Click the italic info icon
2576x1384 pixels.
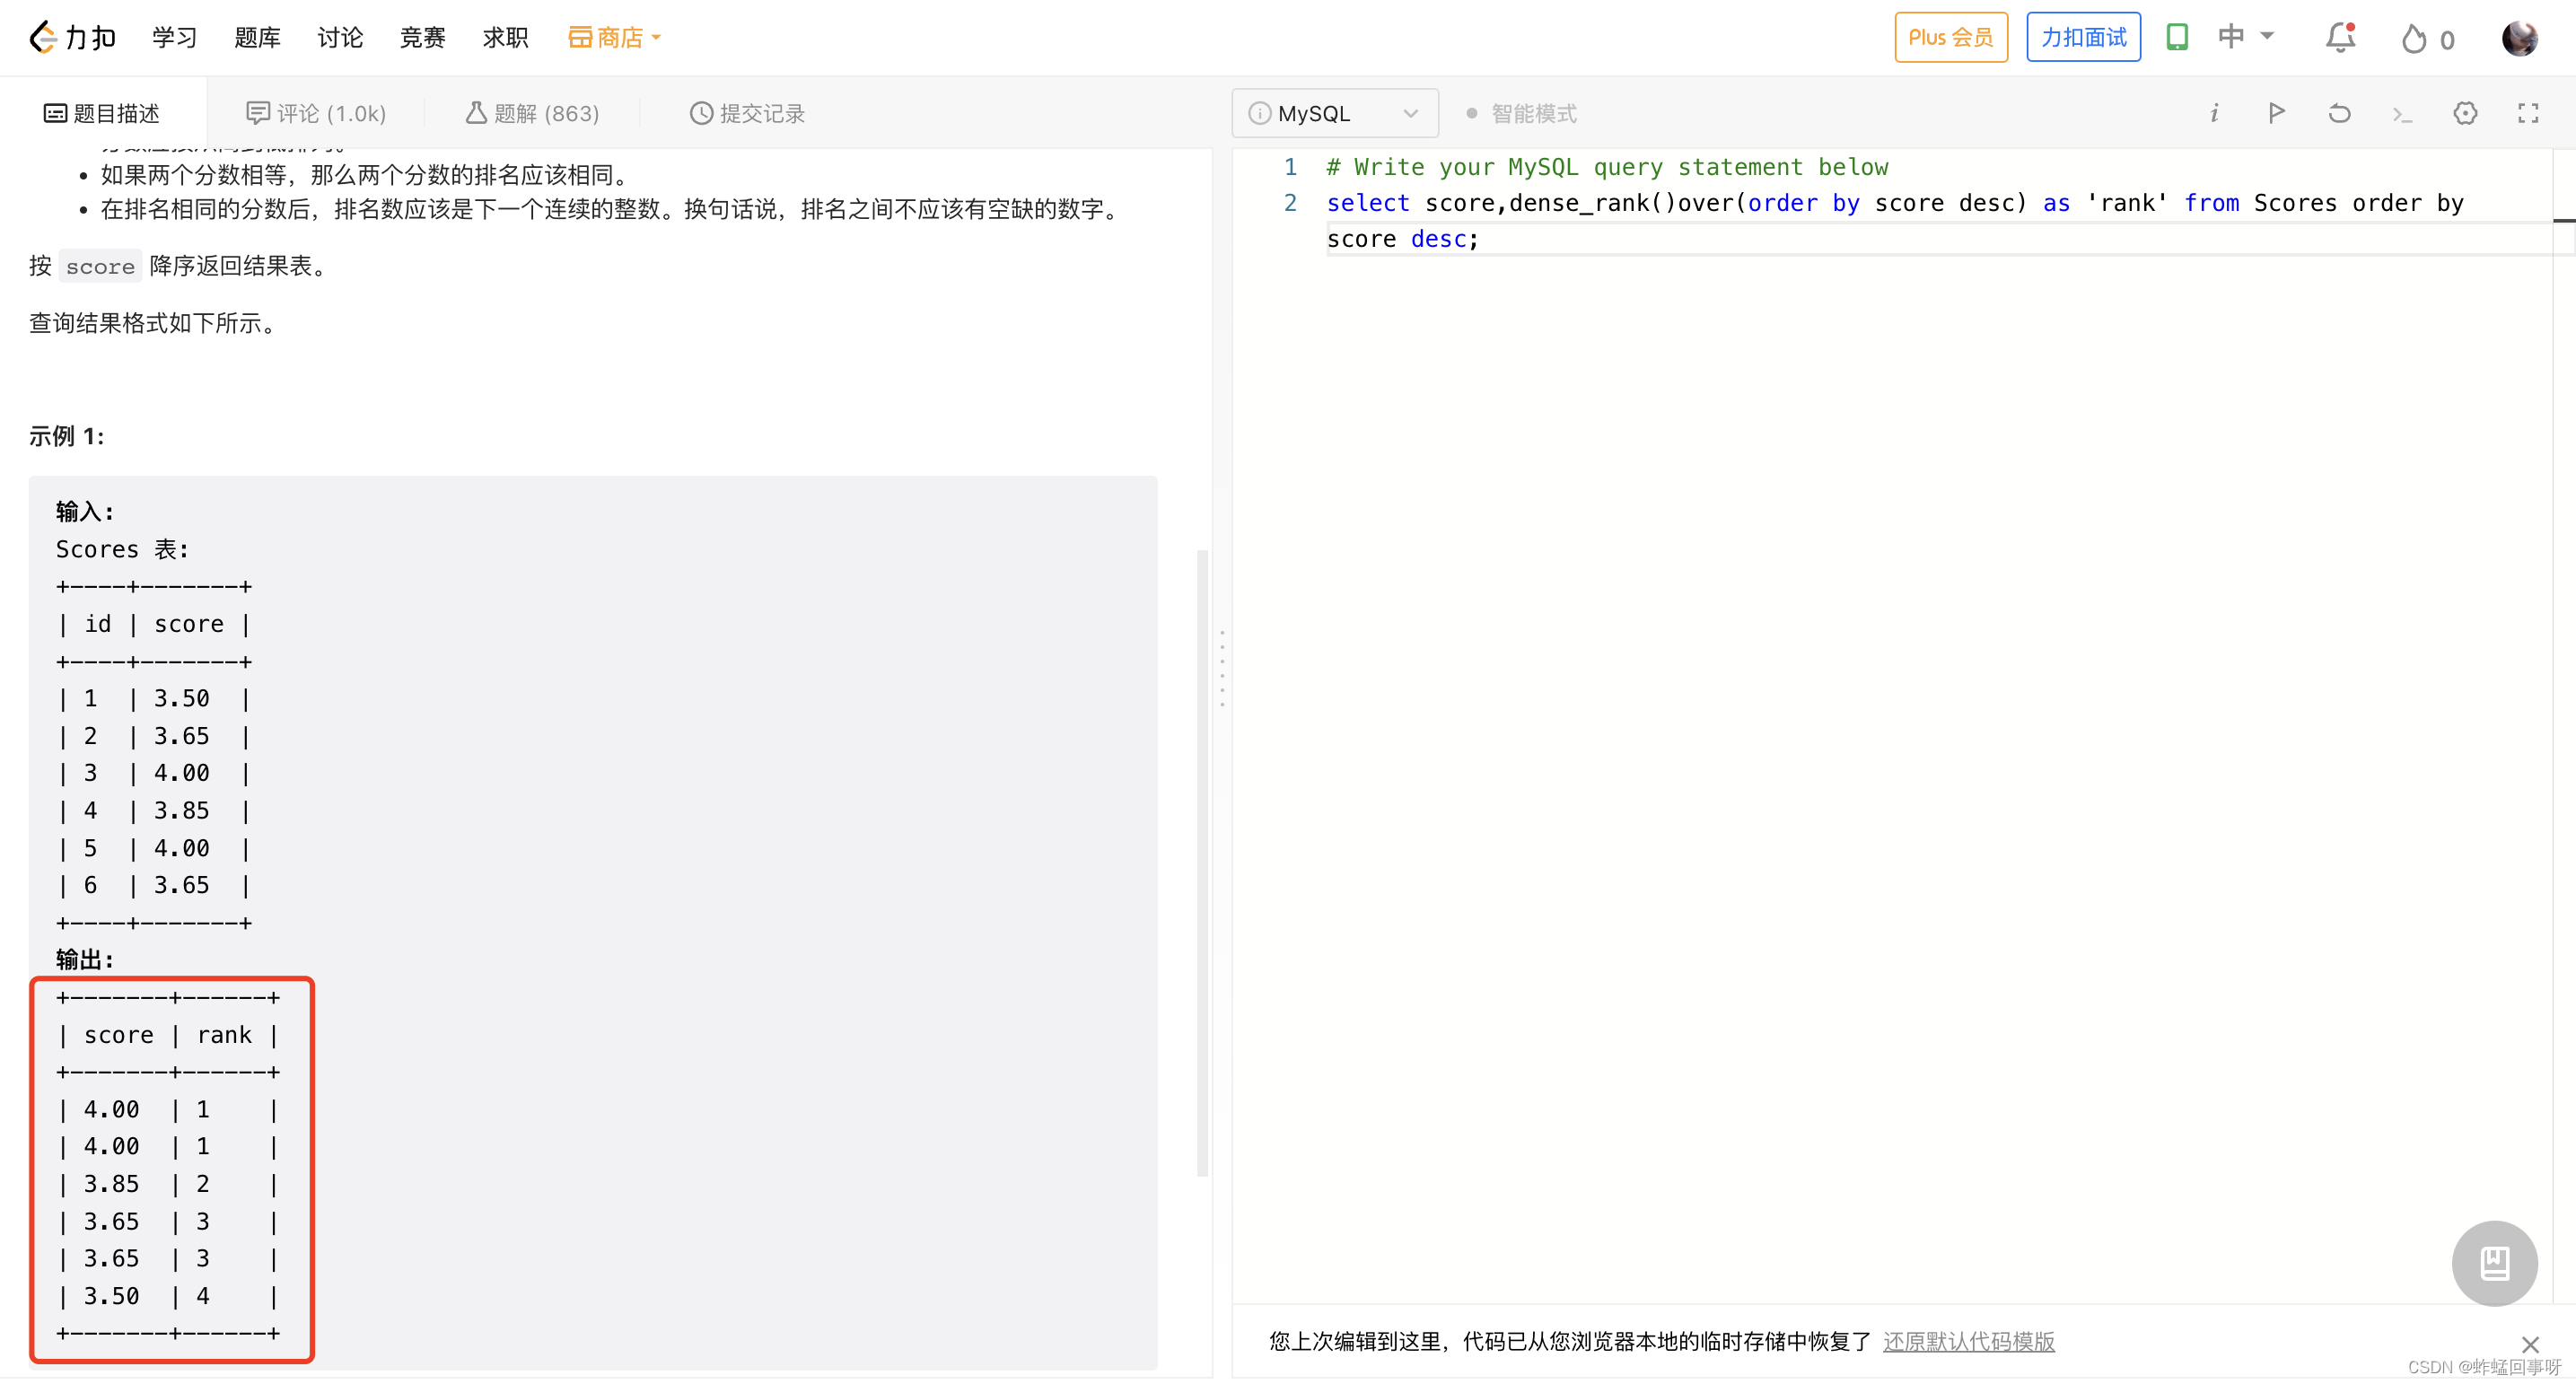point(2214,113)
